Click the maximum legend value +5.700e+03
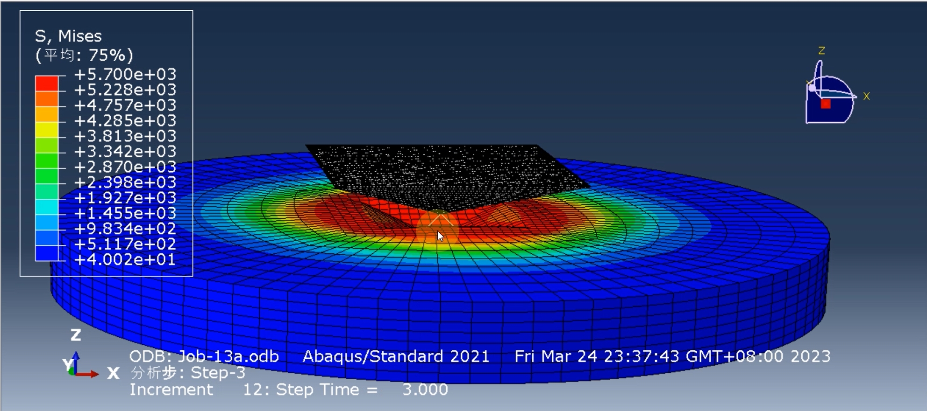 point(125,74)
